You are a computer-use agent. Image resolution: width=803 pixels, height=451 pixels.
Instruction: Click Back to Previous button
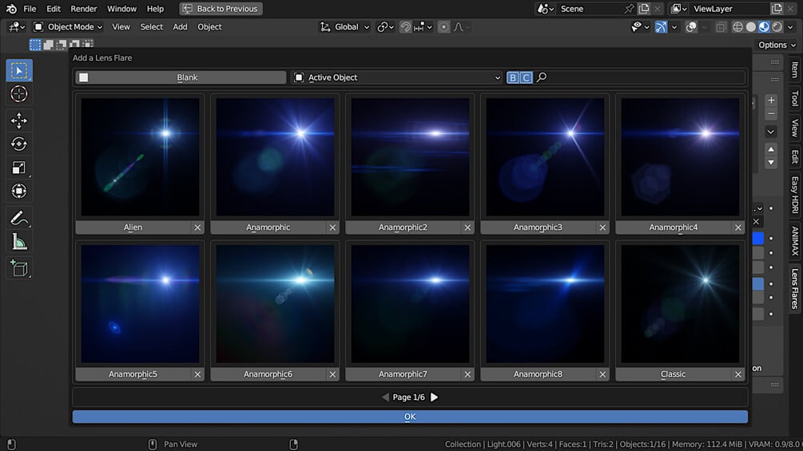coord(221,9)
